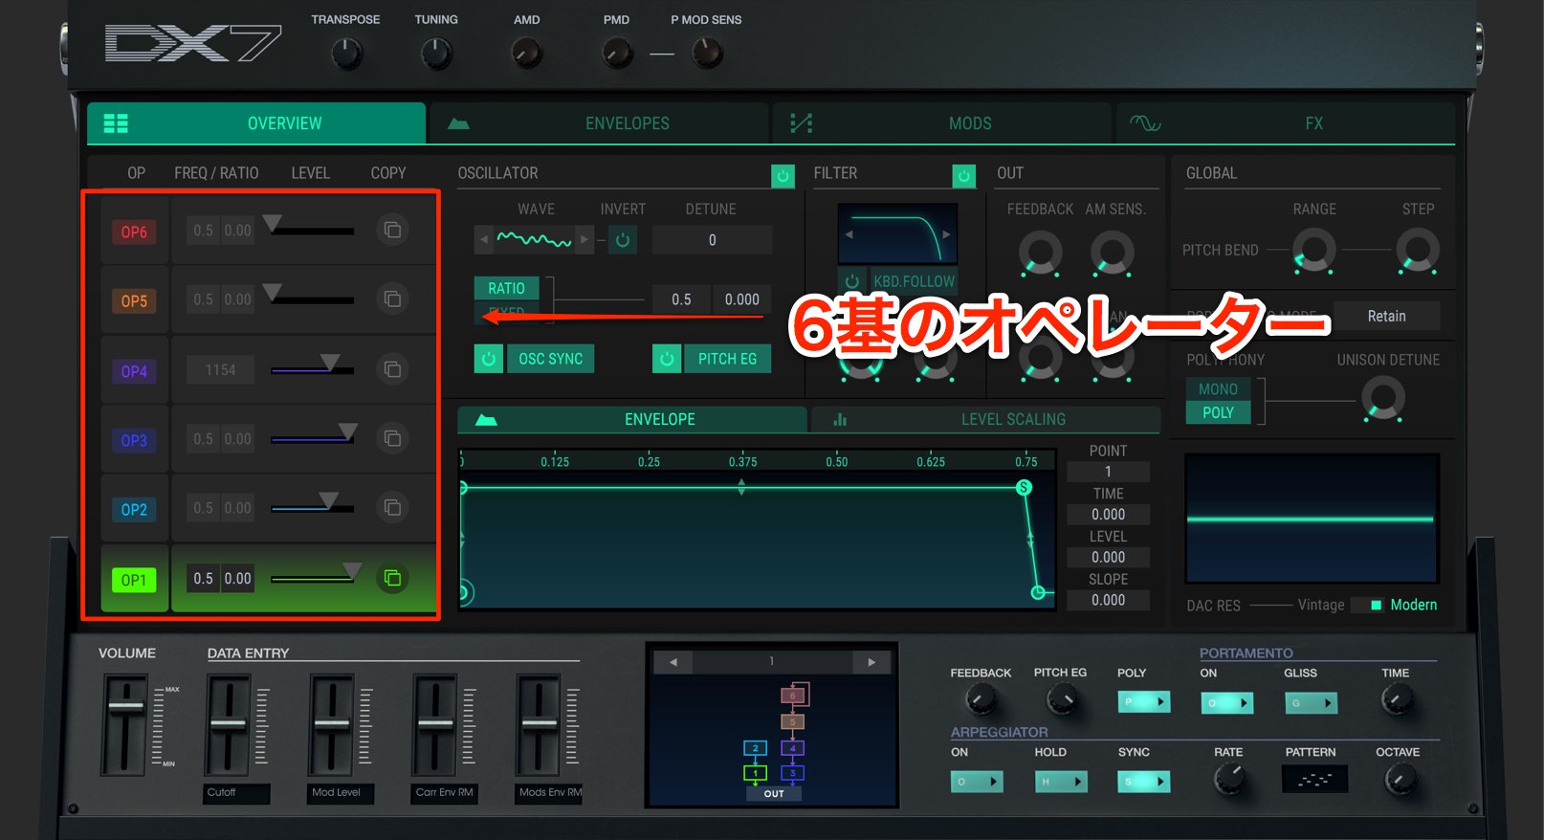Toggle the Filter section power button
This screenshot has height=840, width=1544.
click(963, 176)
